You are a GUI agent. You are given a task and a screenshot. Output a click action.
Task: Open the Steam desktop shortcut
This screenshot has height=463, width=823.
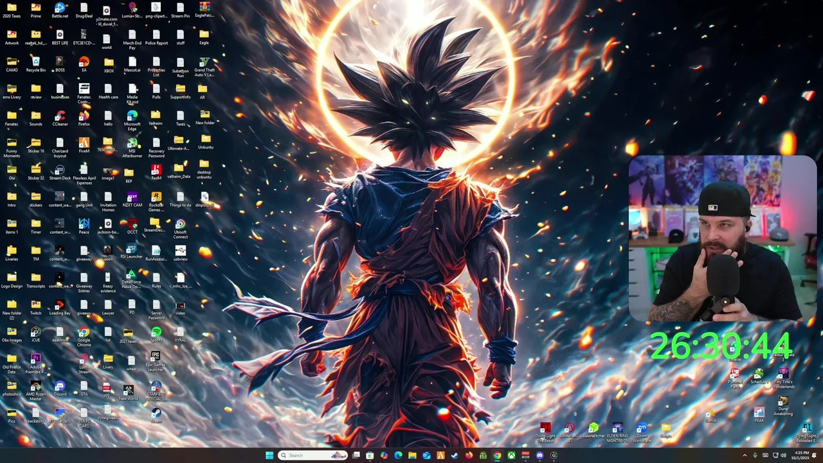(x=156, y=415)
